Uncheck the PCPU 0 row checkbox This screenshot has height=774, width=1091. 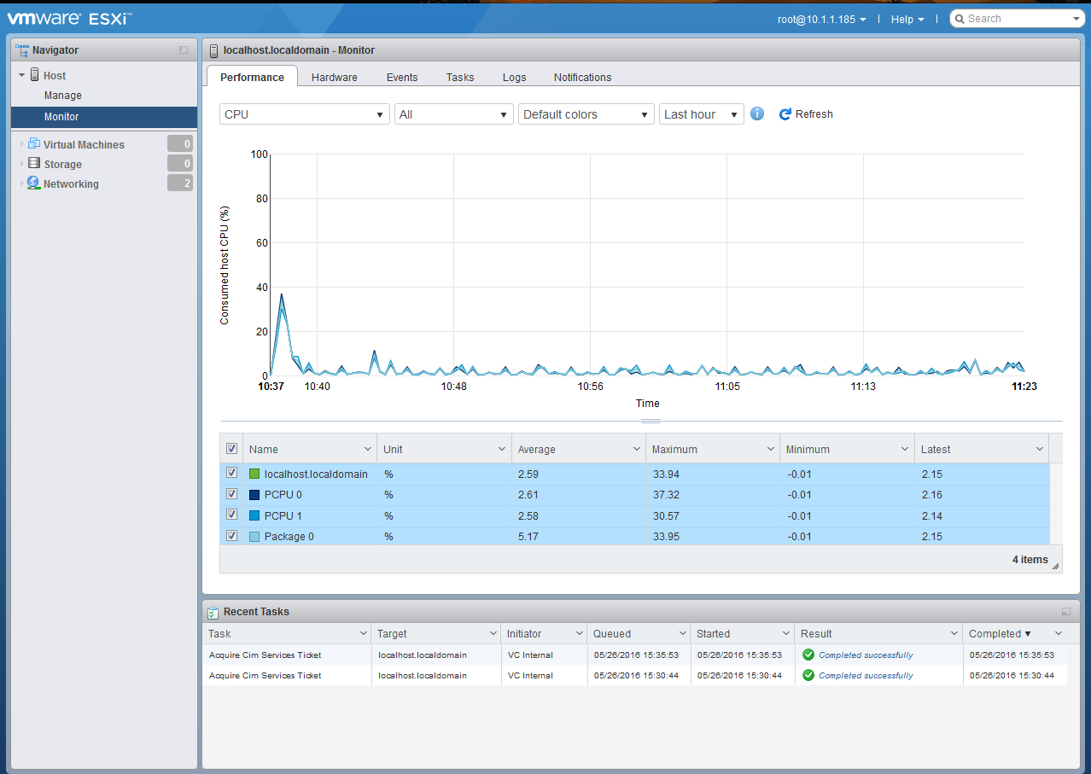[x=231, y=493]
